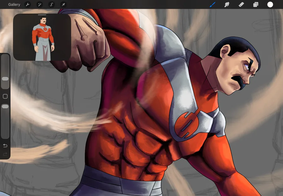
Task: Select the Smudge tool
Action: pyautogui.click(x=227, y=4)
